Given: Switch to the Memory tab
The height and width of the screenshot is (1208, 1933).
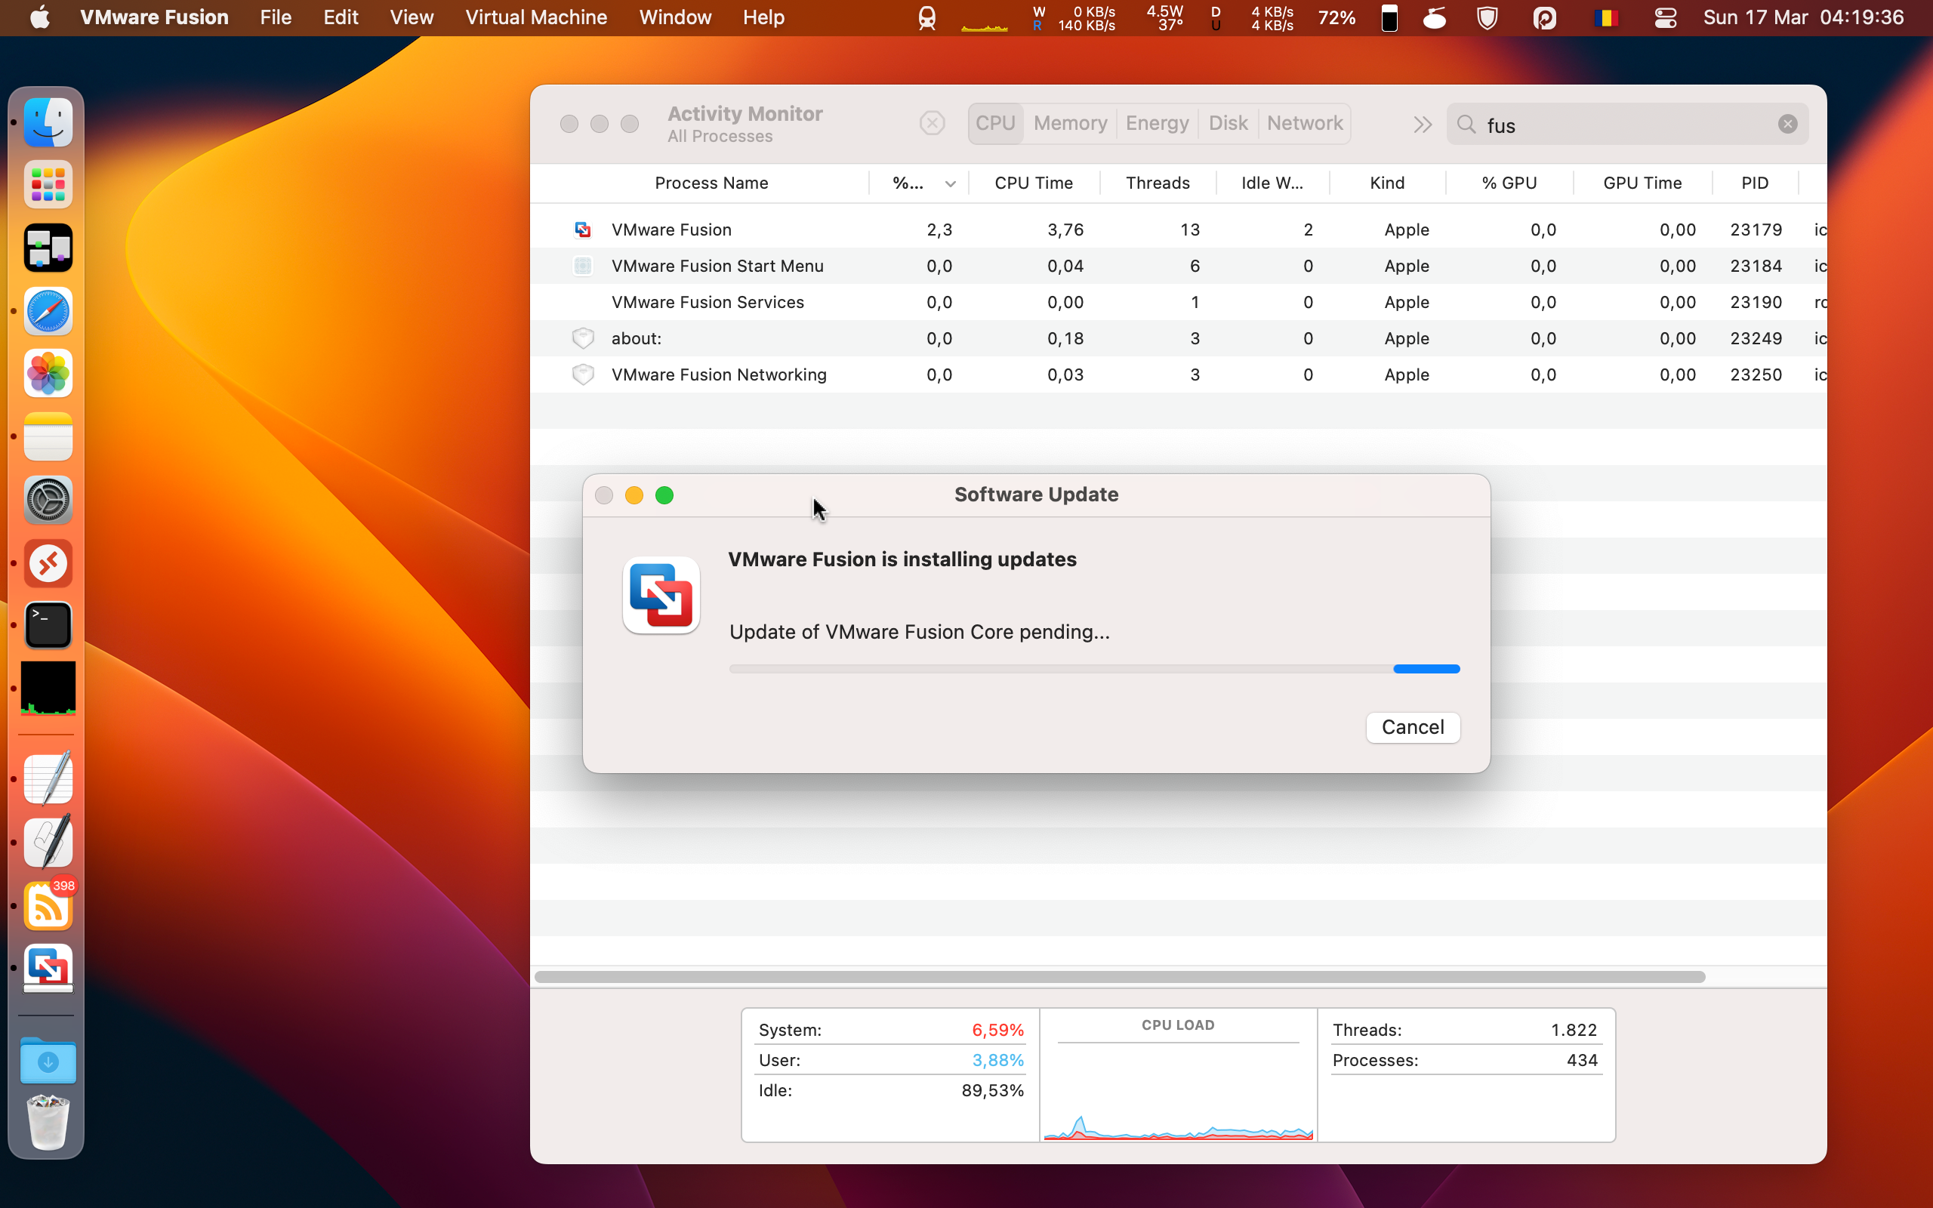Looking at the screenshot, I should point(1069,123).
